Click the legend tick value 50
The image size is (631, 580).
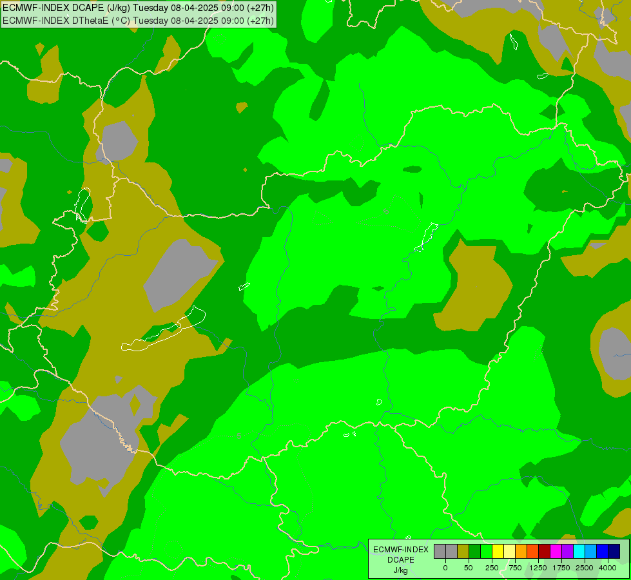click(469, 568)
